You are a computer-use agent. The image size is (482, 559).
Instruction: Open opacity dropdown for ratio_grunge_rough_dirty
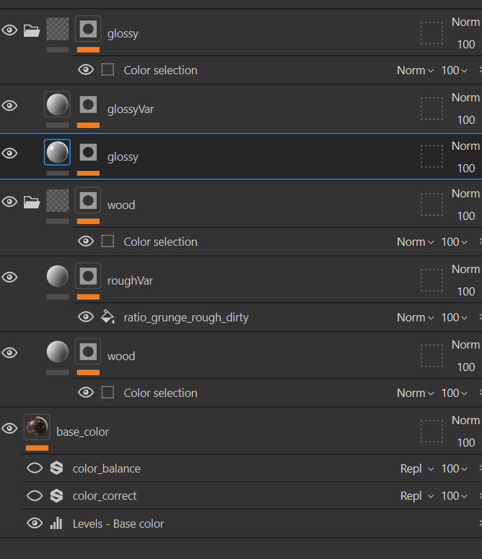[x=454, y=317]
